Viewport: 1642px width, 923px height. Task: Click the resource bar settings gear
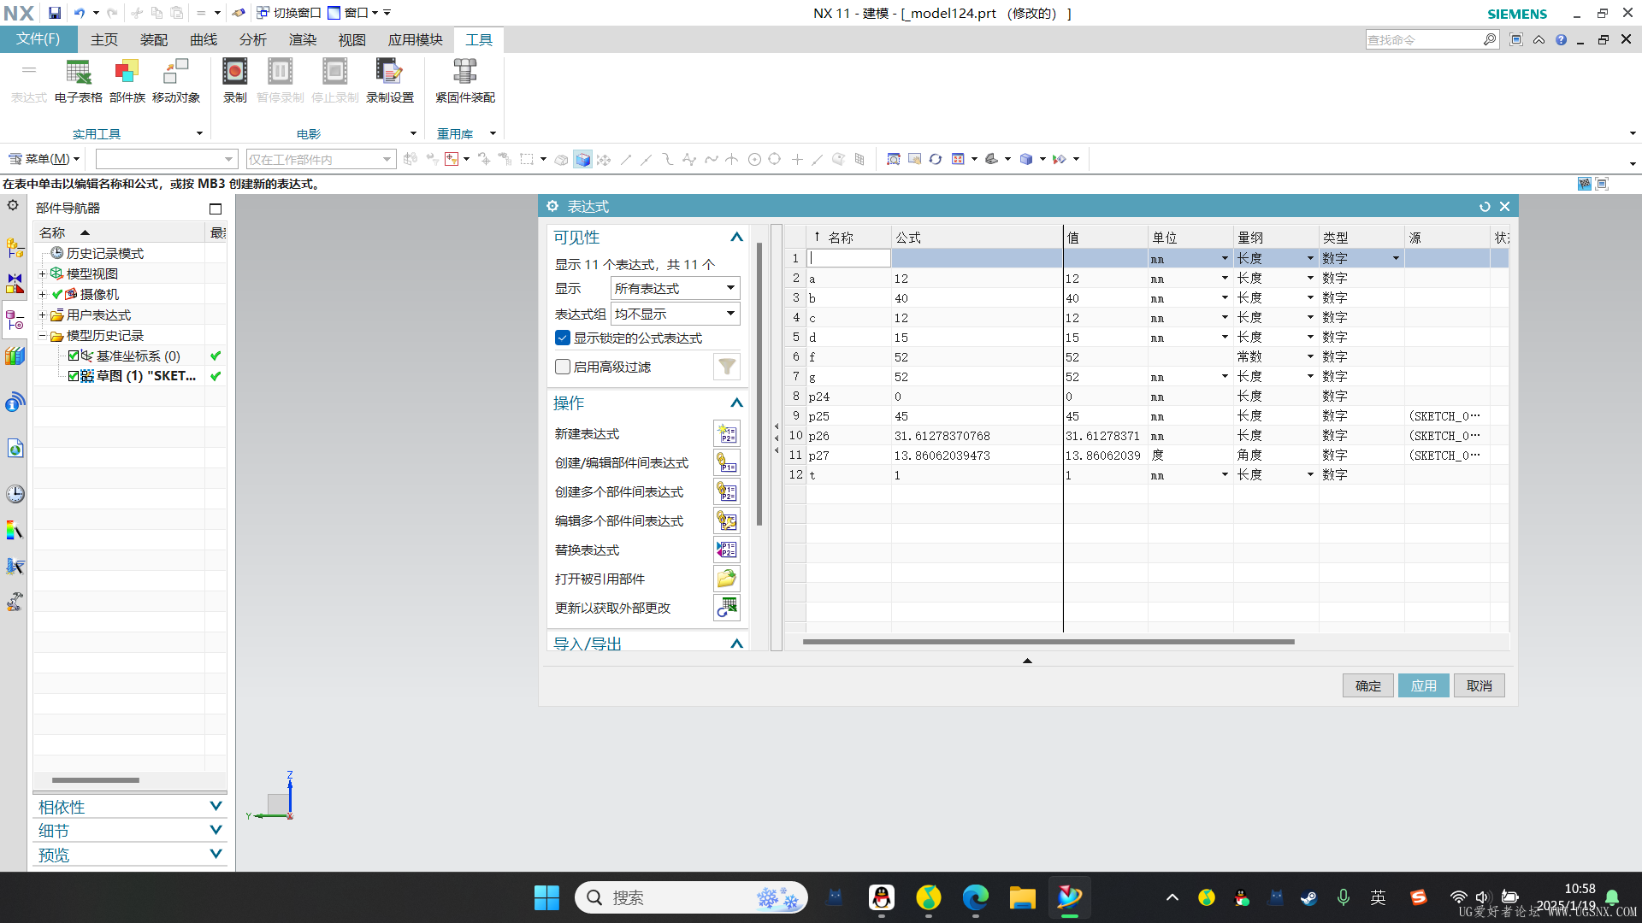click(13, 205)
